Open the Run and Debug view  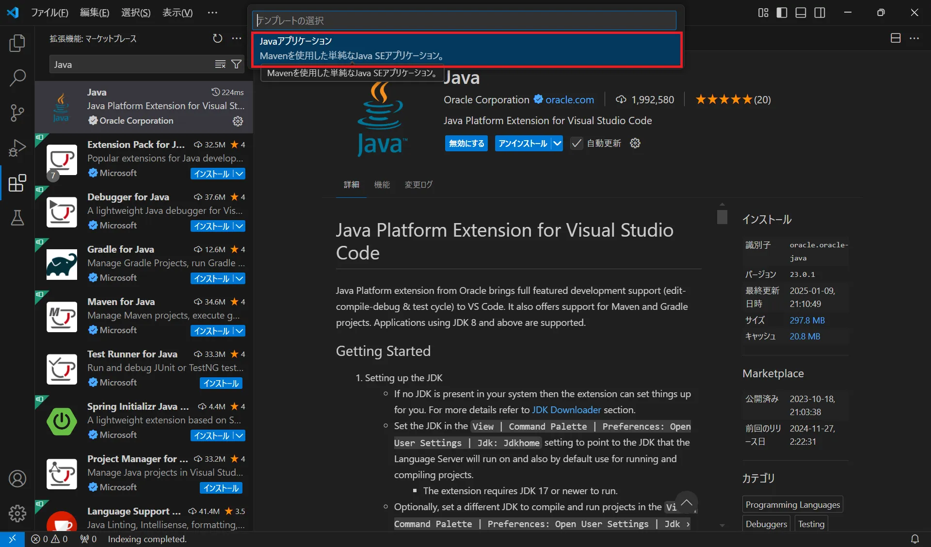click(x=17, y=148)
